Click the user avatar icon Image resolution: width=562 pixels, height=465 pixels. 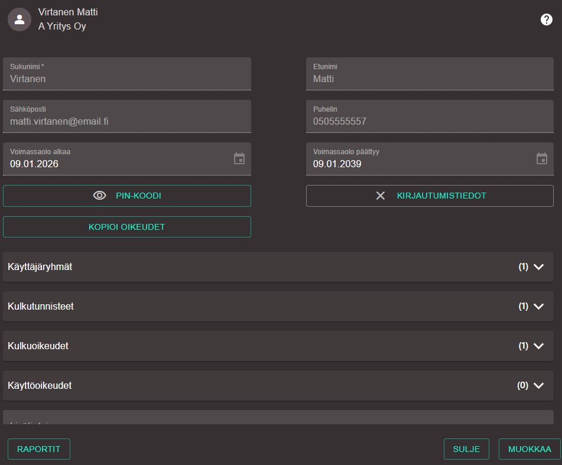20,19
